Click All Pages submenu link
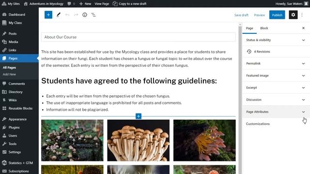 click(x=9, y=68)
